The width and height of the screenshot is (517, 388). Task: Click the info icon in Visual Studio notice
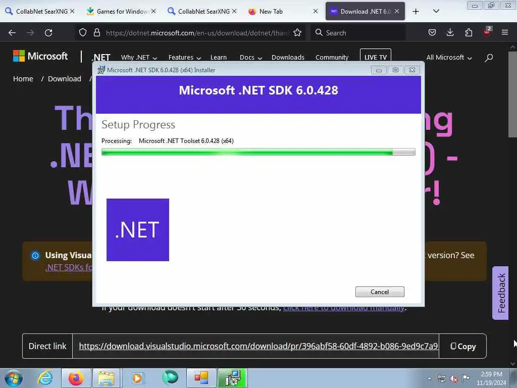[x=35, y=255]
